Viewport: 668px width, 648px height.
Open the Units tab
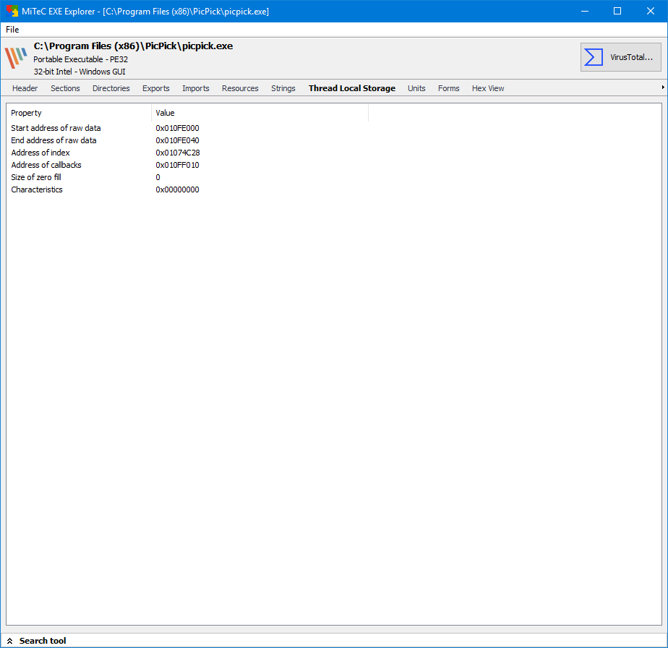416,88
